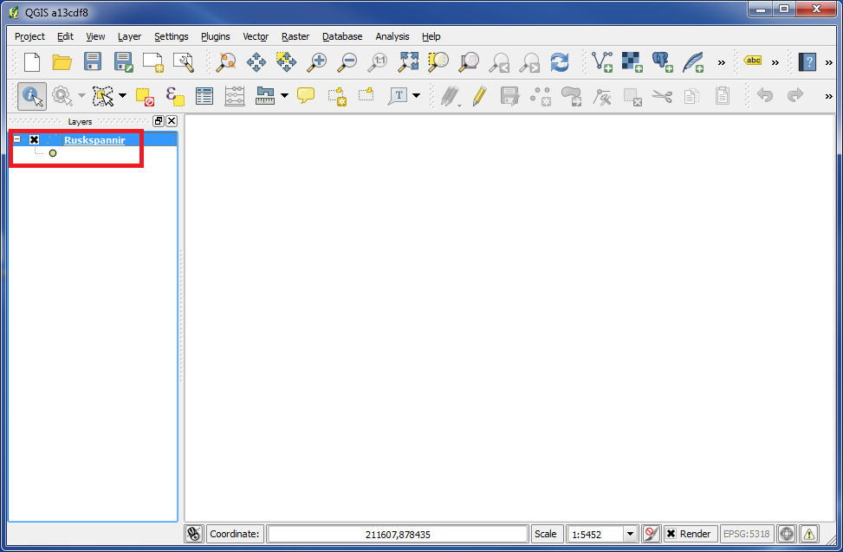Image resolution: width=843 pixels, height=552 pixels.
Task: Click the New Bookmark icon
Action: 337,97
